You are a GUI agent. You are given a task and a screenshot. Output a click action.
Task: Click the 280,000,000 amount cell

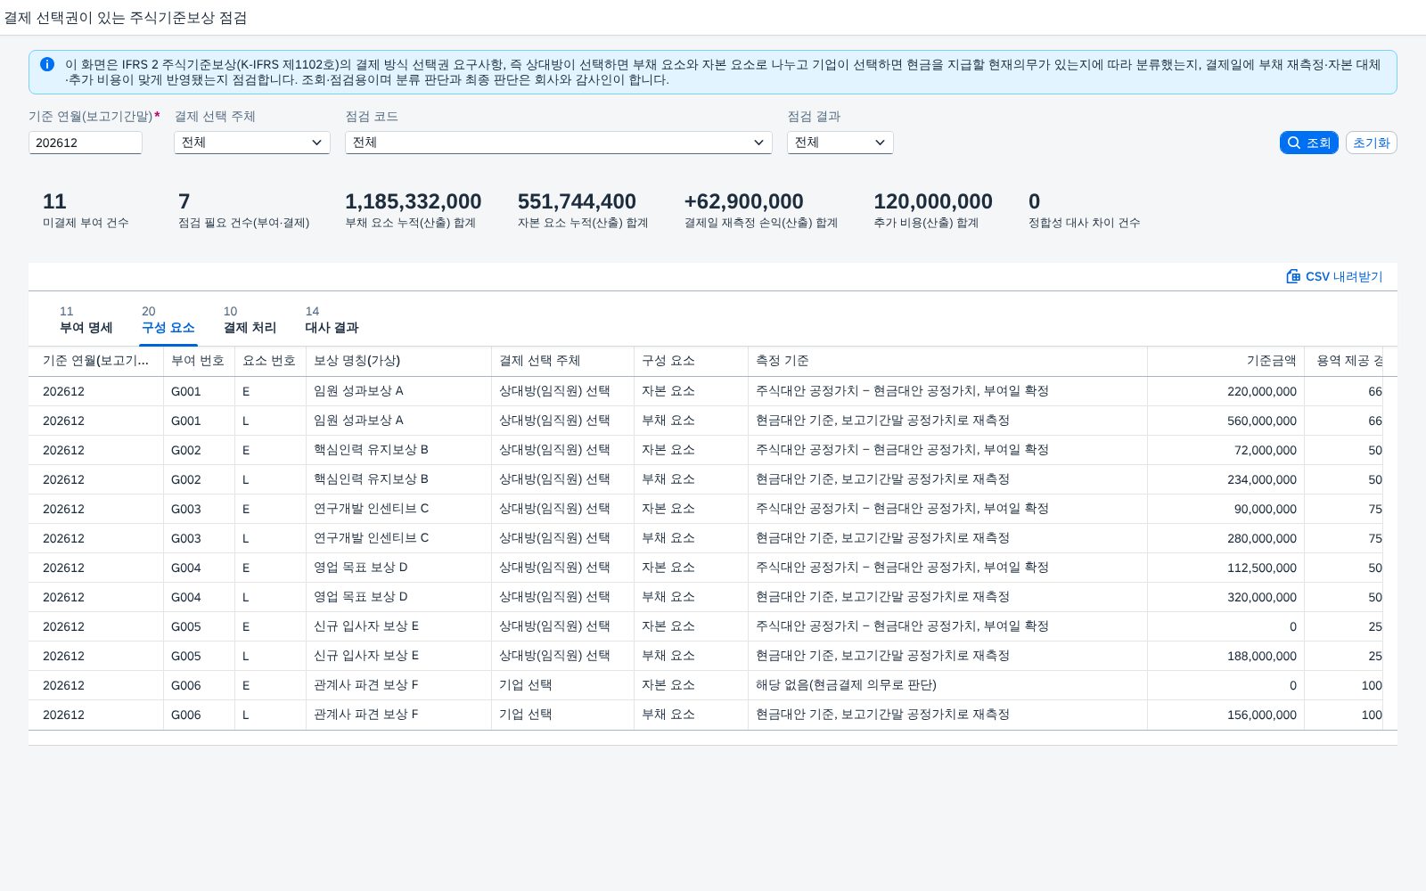[1225, 538]
